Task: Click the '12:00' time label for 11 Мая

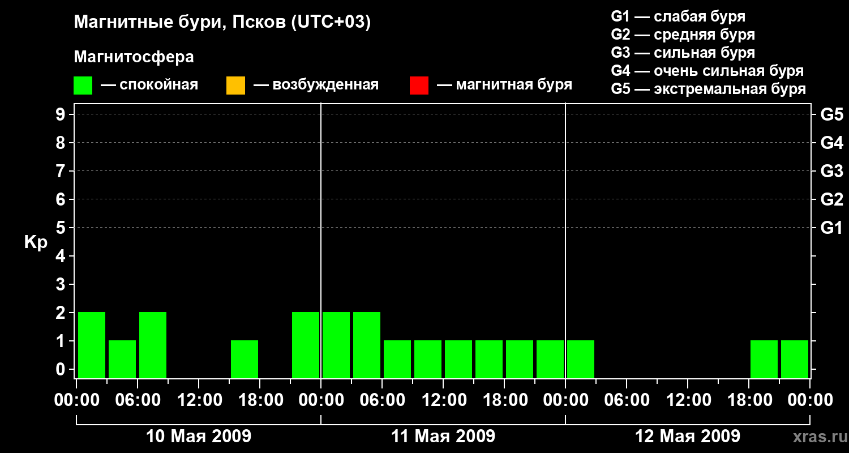Action: (443, 400)
